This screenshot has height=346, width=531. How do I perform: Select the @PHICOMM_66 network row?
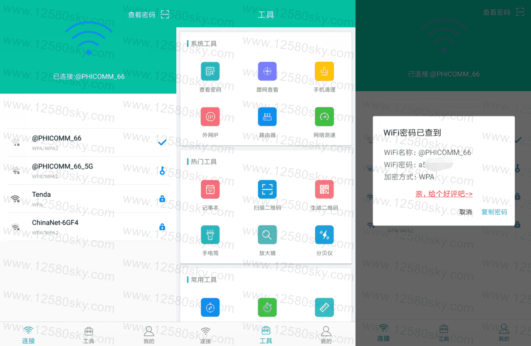pos(88,142)
